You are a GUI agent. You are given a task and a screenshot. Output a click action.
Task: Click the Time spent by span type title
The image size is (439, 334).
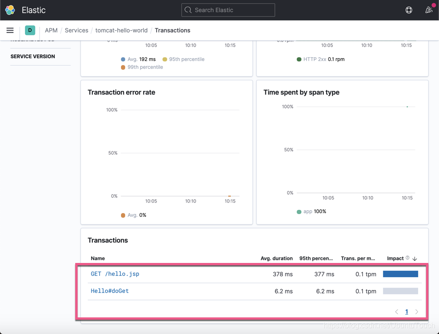(x=301, y=92)
